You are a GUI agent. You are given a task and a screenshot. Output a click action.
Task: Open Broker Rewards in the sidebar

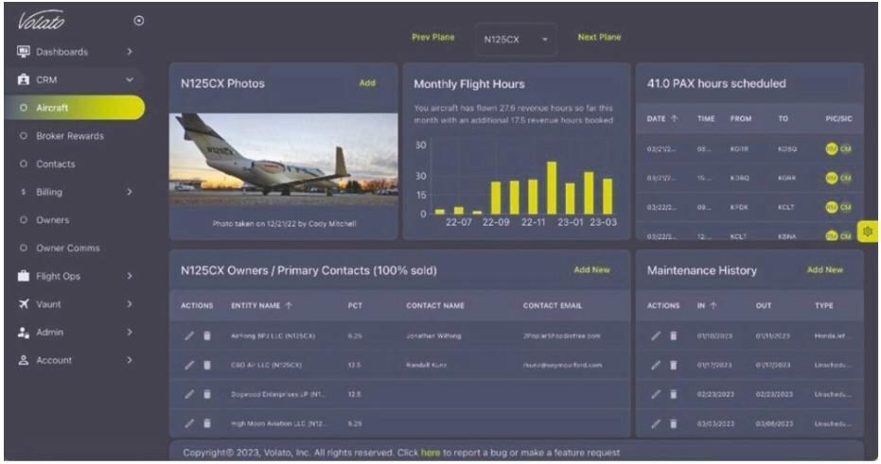coord(70,136)
